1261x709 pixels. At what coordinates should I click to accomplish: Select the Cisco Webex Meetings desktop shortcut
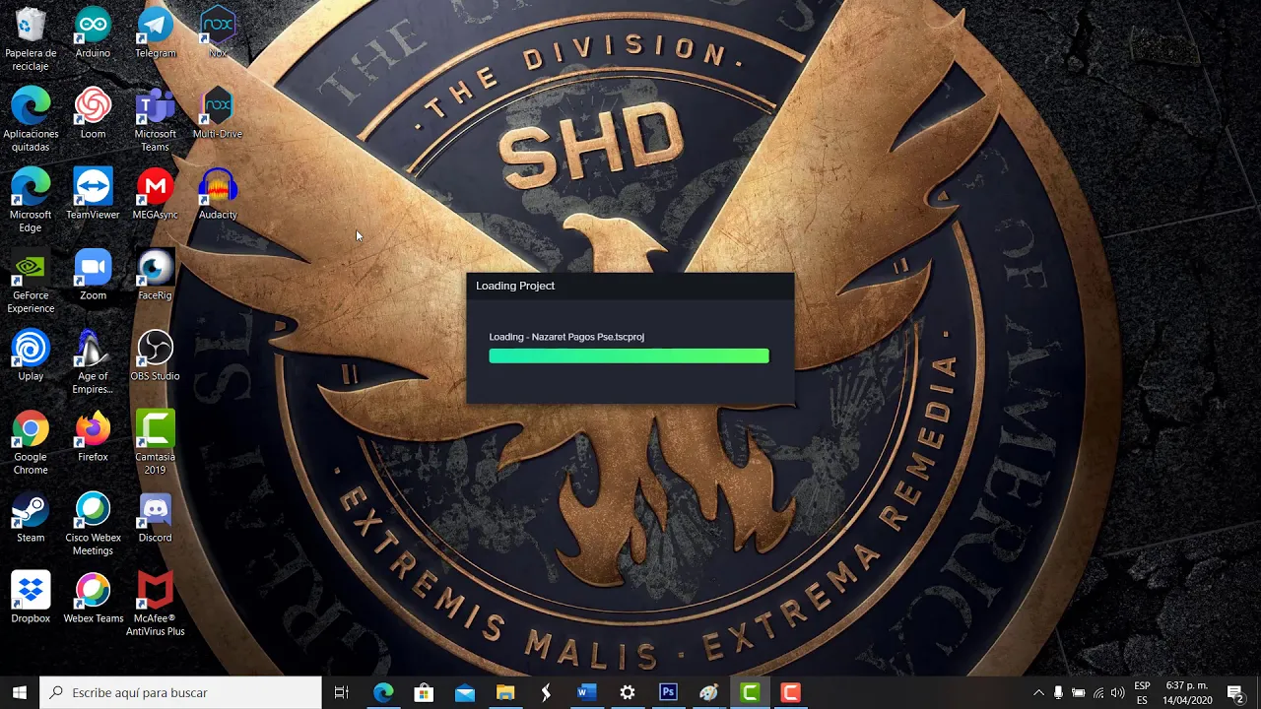click(x=93, y=524)
